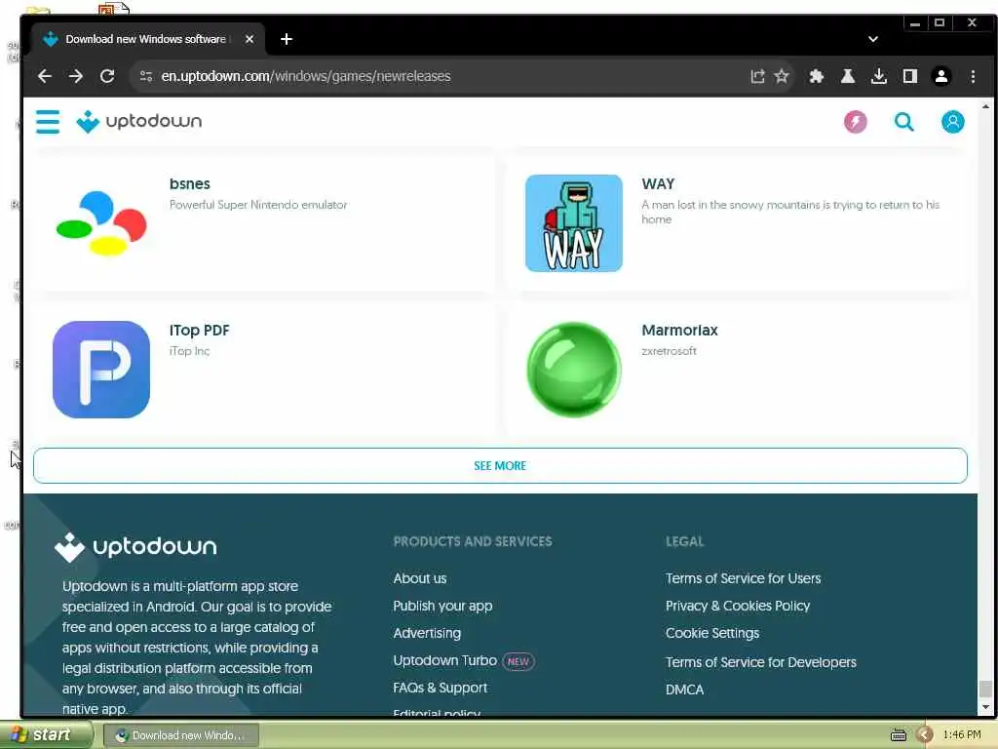Open the user account icon in the header
The height and width of the screenshot is (749, 998).
953,122
